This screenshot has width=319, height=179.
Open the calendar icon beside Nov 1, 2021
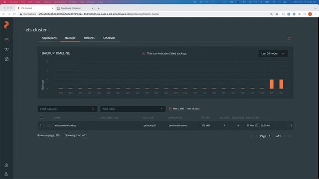[170, 109]
